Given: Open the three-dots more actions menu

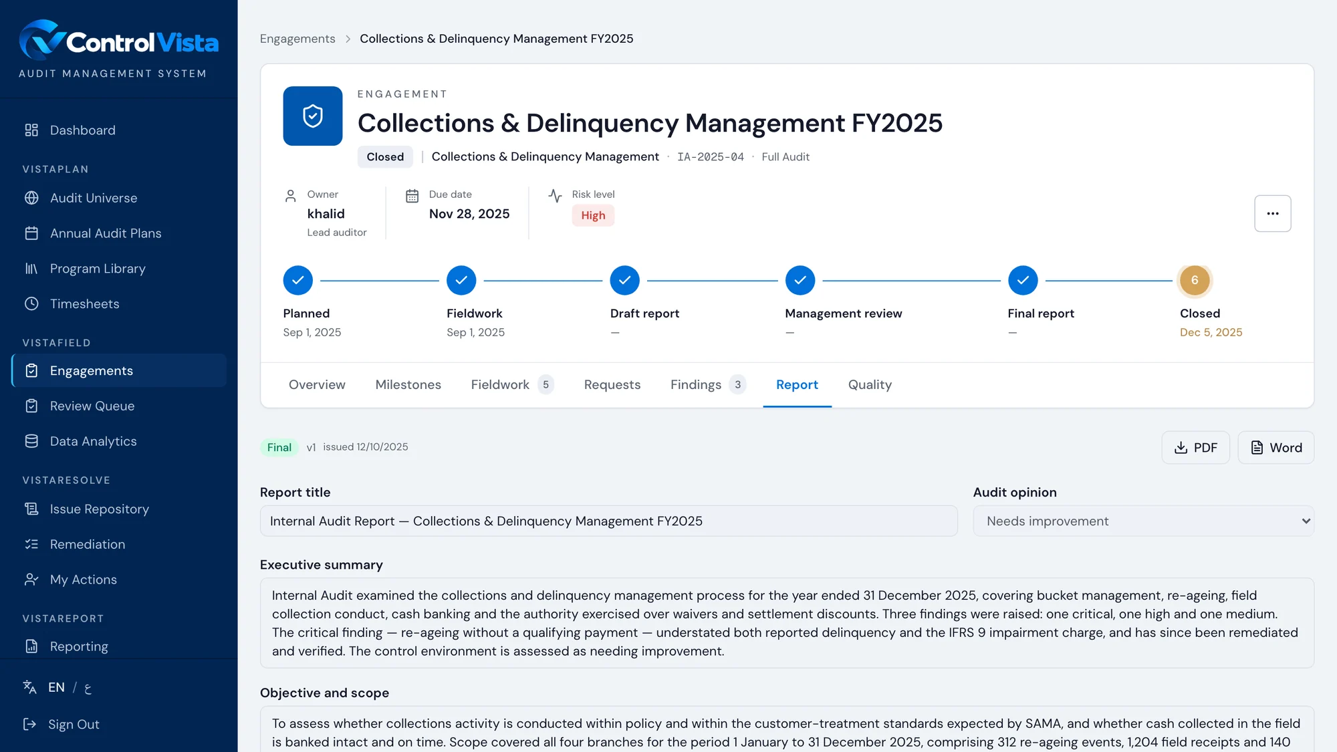Looking at the screenshot, I should [1272, 213].
